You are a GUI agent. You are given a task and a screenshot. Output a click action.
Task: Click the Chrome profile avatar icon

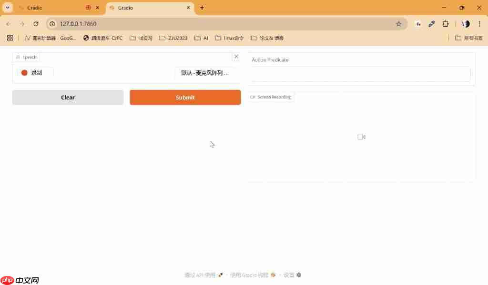point(466,23)
